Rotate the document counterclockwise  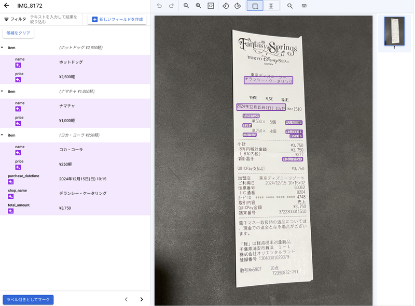click(226, 6)
